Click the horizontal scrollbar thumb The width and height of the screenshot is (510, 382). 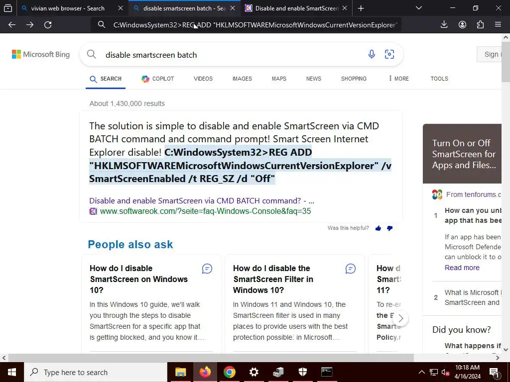[211, 358]
